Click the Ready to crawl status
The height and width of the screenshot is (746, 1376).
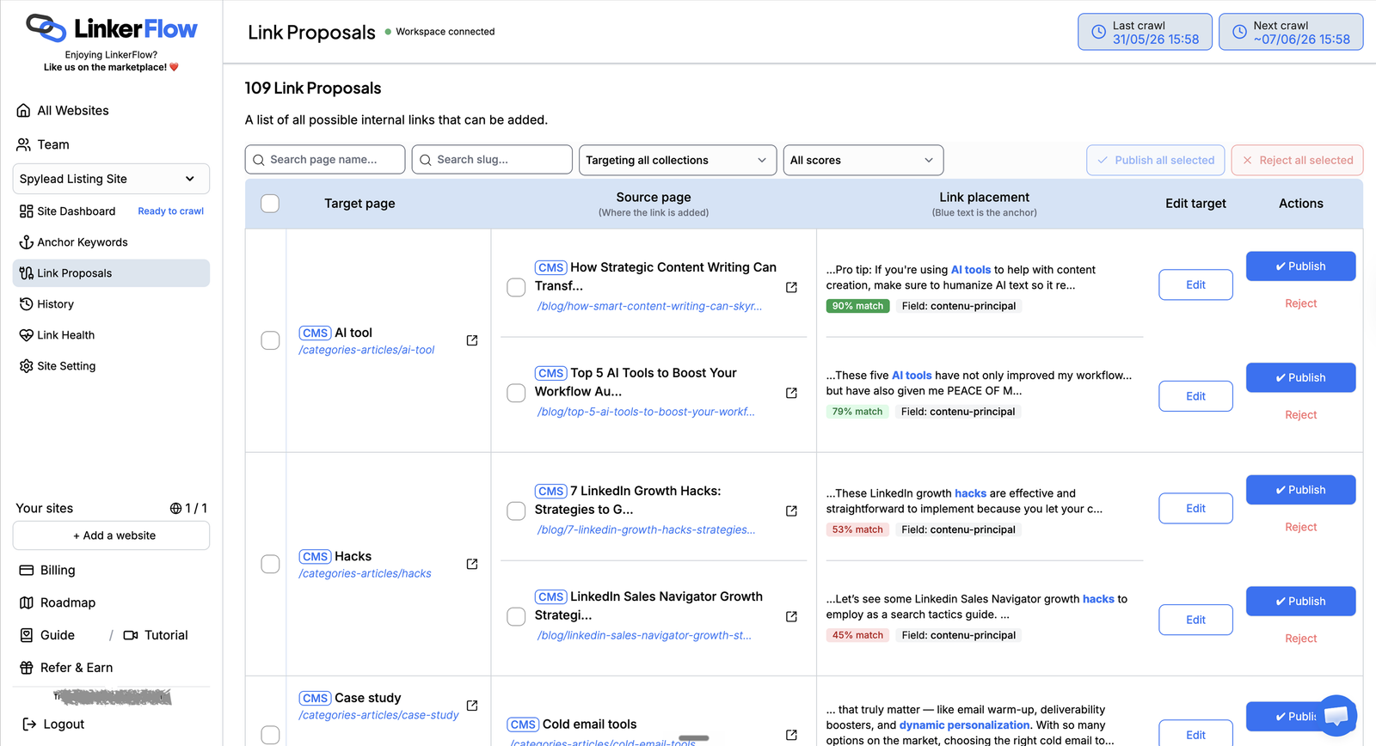(x=170, y=211)
